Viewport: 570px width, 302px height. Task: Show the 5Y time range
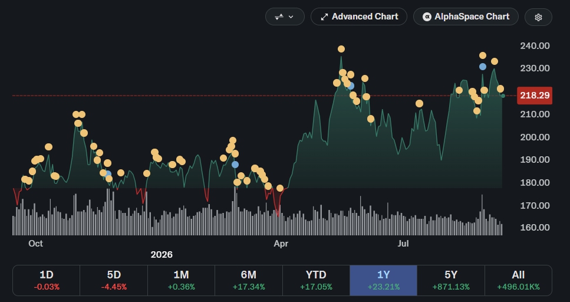(x=451, y=280)
